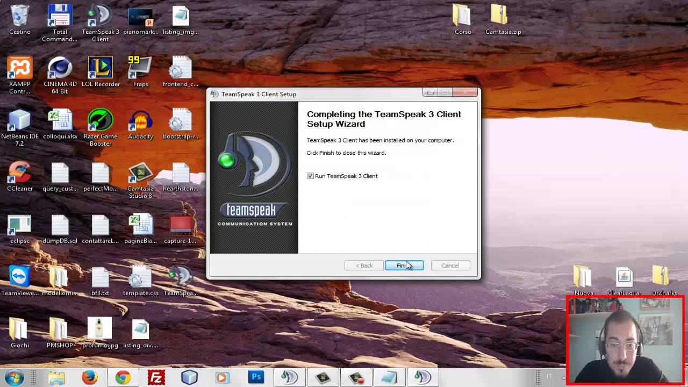Open the Cestino recycle bin icon
This screenshot has height=387, width=688.
[x=20, y=20]
